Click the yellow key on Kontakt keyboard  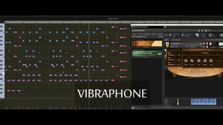click(178, 102)
